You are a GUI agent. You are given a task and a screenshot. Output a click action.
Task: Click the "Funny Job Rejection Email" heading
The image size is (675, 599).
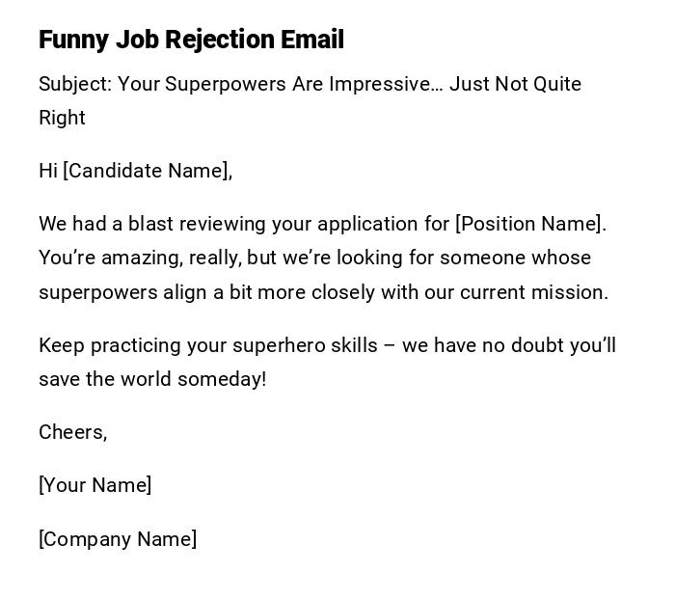click(x=191, y=40)
